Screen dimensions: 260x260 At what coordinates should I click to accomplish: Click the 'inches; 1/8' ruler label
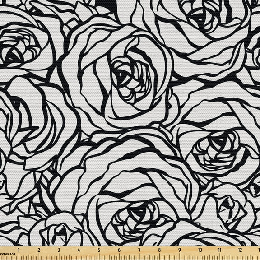[8, 254]
